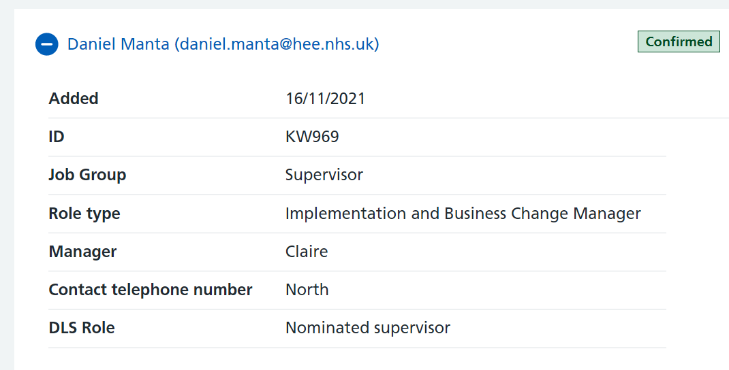Viewport: 729px width, 370px height.
Task: Click the Manager row label
Action: coord(82,252)
